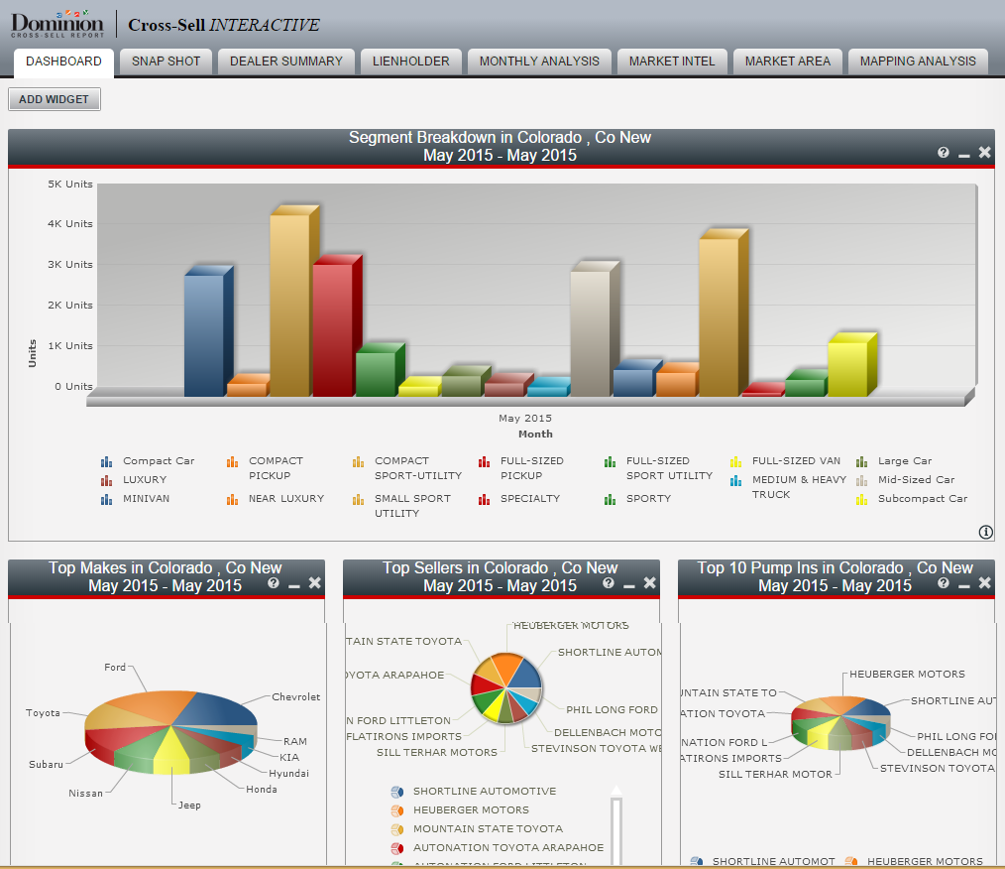This screenshot has height=869, width=1005.
Task: Click the blue Compact Car bar
Action: pos(204,334)
